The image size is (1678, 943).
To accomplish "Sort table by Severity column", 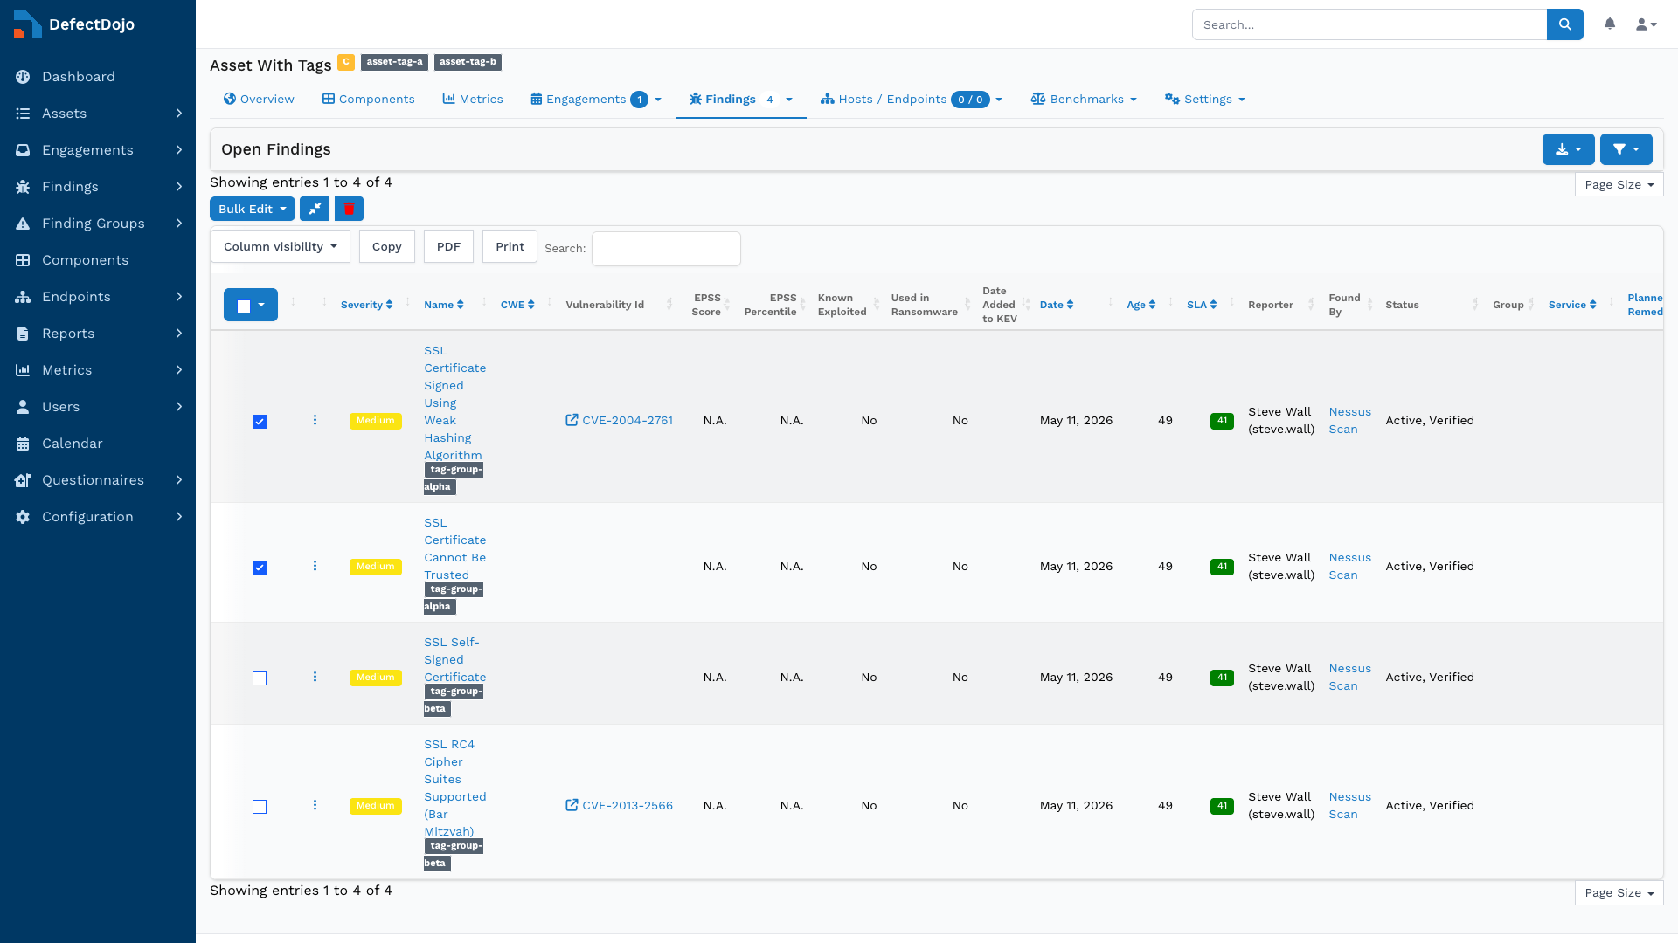I will [x=366, y=305].
